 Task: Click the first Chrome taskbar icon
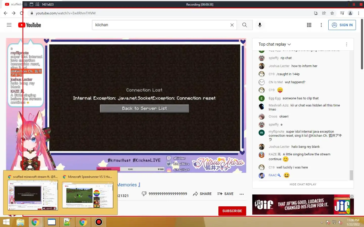[x=35, y=222]
